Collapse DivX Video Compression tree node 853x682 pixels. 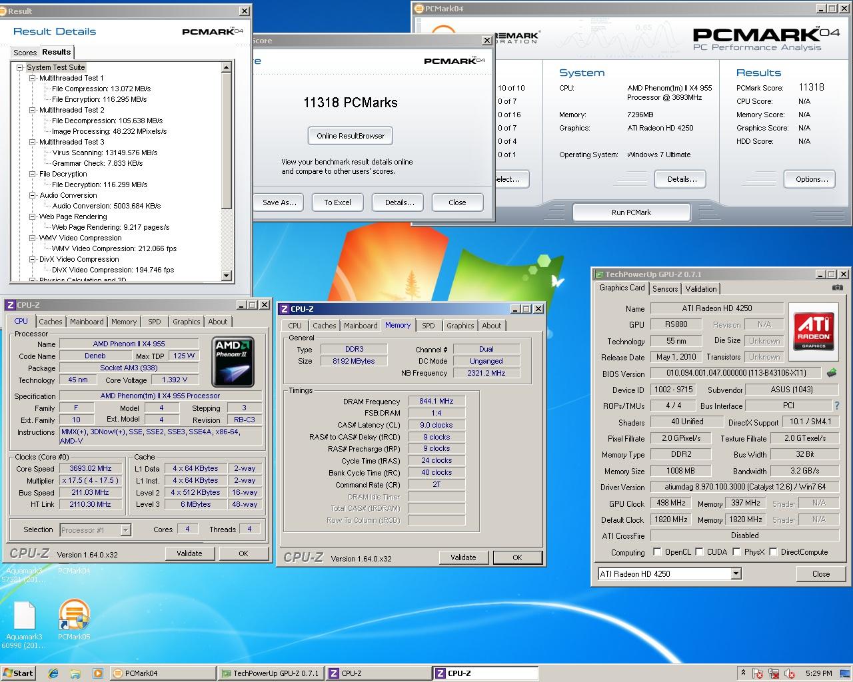[32, 259]
